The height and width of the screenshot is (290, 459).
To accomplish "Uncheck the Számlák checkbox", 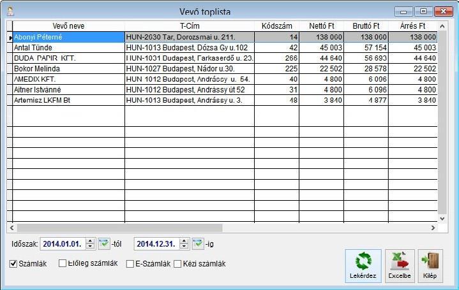I will pos(13,264).
